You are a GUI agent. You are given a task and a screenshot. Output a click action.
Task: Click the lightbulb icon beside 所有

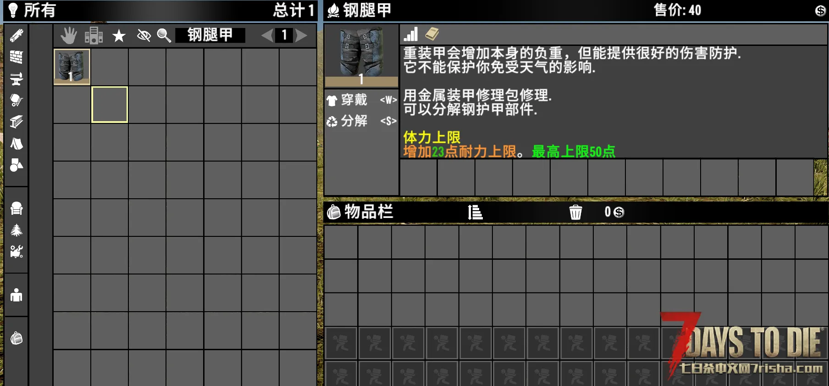[x=13, y=10]
